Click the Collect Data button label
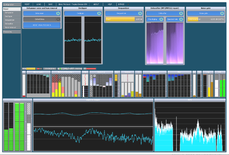Image resolution: width=229 pixels, height=155 pixels. [x=39, y=19]
